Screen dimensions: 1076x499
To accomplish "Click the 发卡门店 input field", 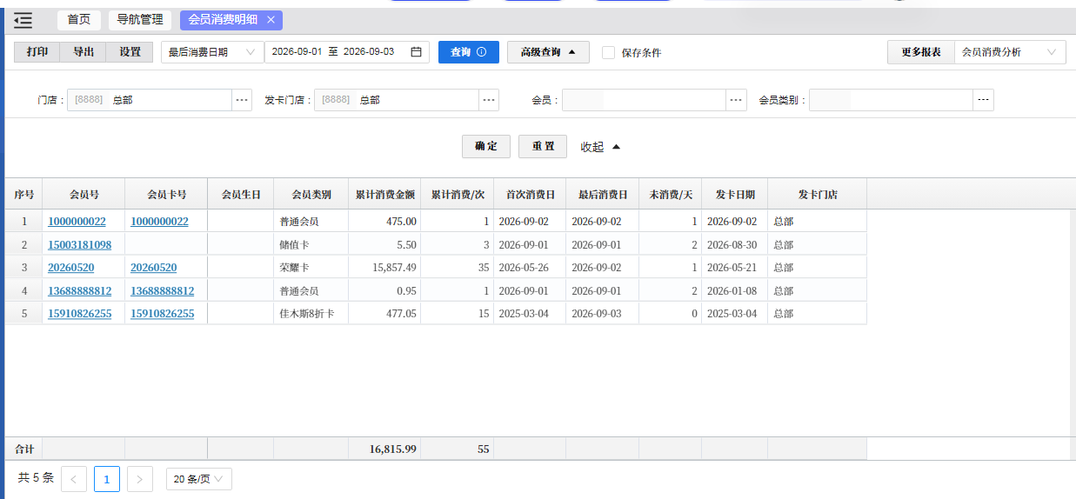I will click(397, 100).
